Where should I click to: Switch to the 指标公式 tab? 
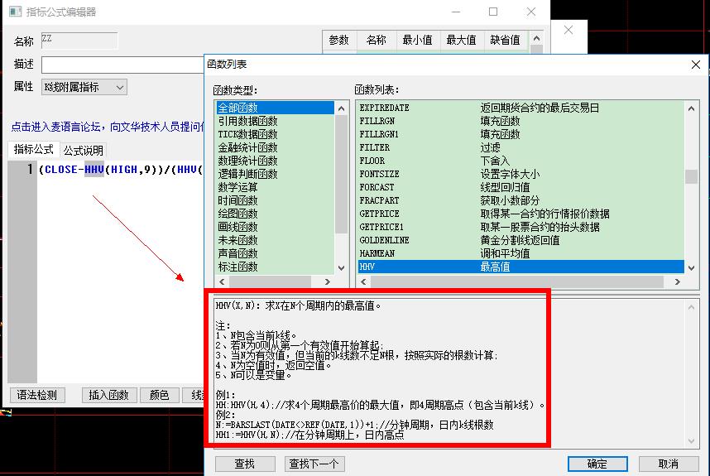33,150
